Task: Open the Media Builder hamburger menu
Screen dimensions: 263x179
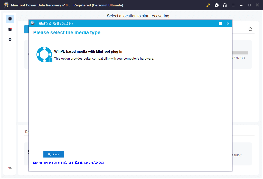Action: (220, 24)
